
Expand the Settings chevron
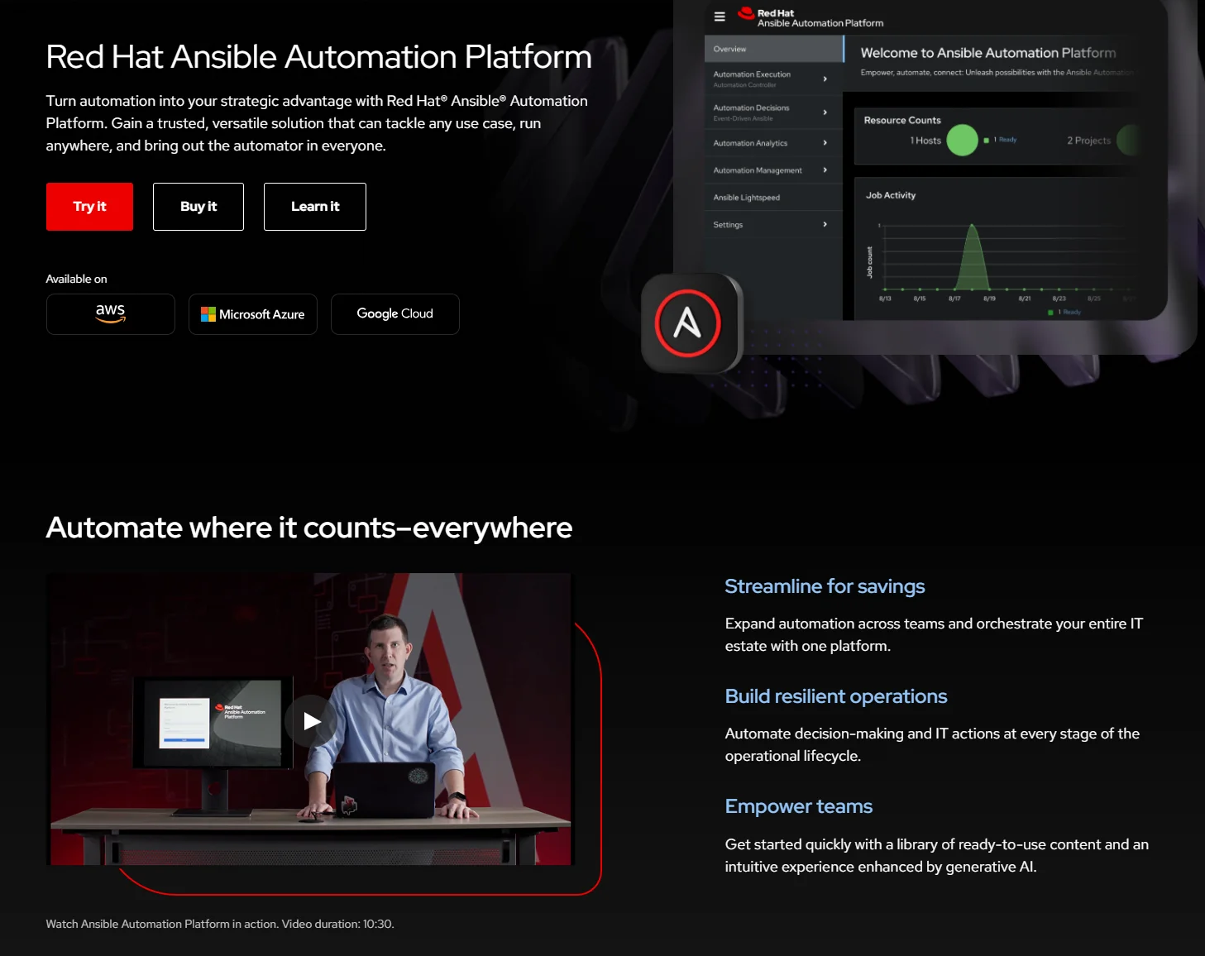pyautogui.click(x=825, y=224)
